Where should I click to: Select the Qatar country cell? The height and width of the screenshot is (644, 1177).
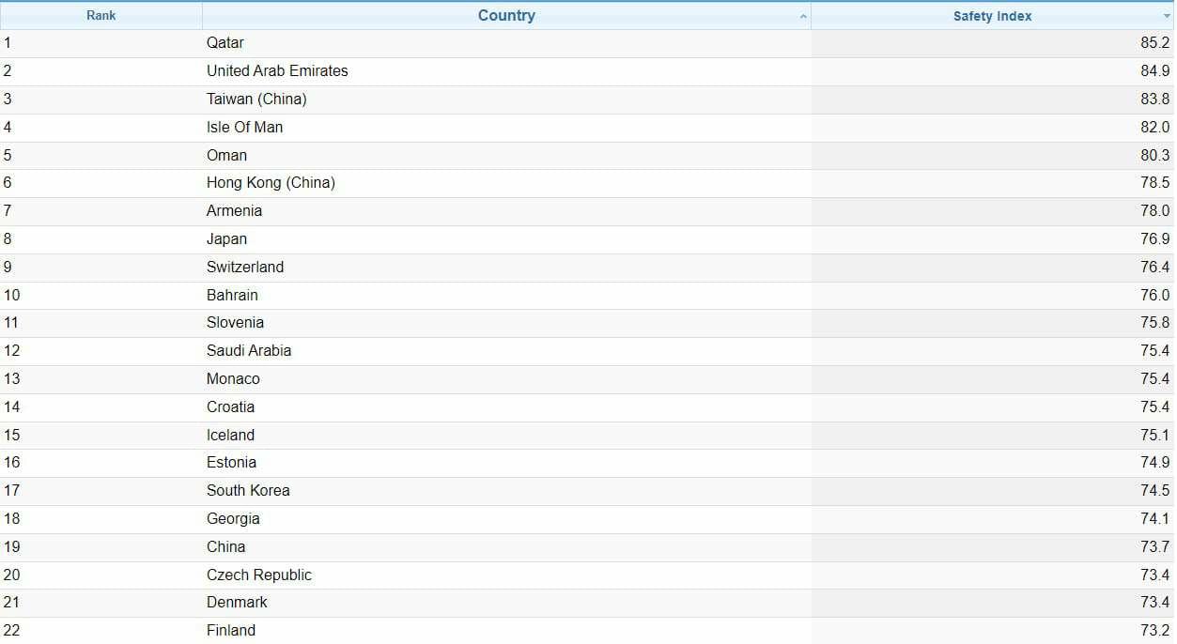click(506, 43)
